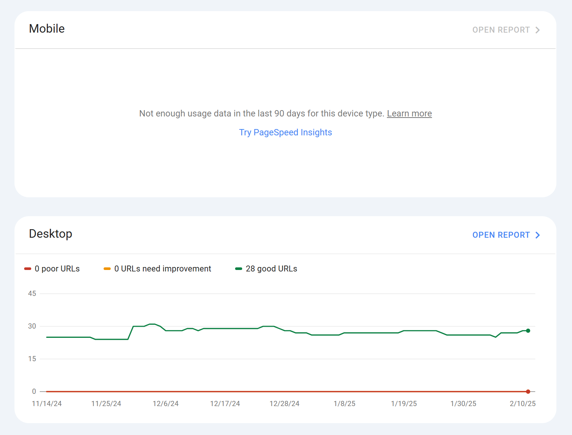
Task: Click the 11/25/24 date label
Action: tap(106, 404)
